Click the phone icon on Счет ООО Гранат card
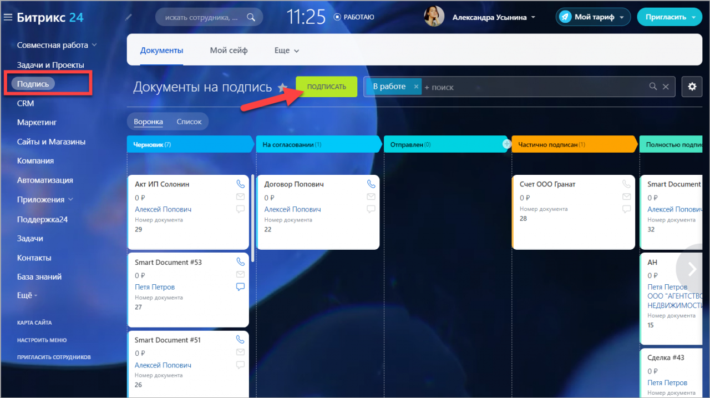 (x=626, y=184)
